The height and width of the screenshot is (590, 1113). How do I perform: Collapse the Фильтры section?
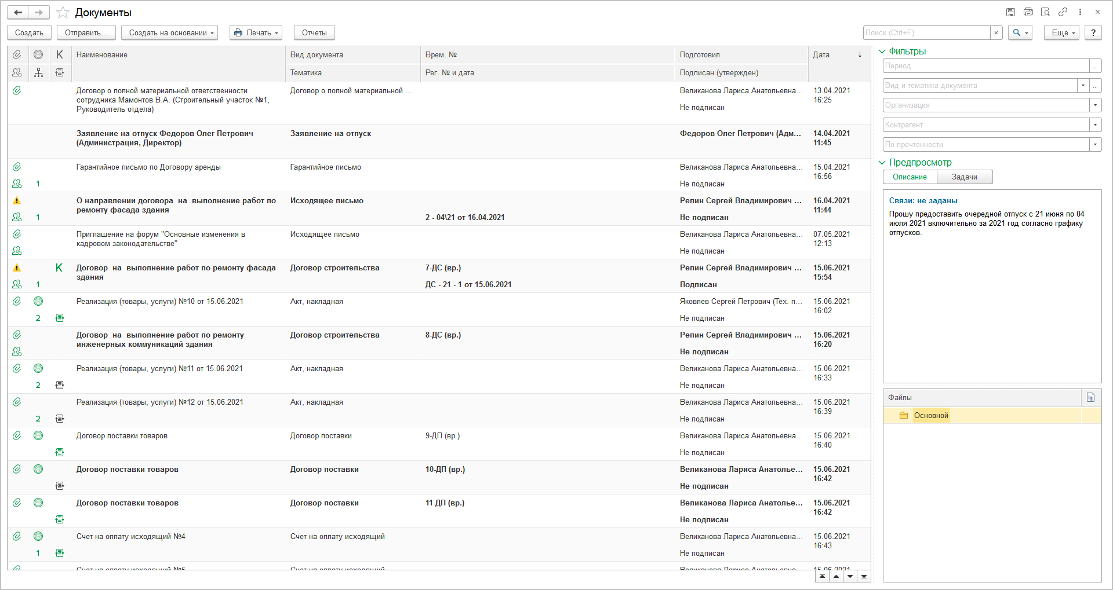(882, 52)
